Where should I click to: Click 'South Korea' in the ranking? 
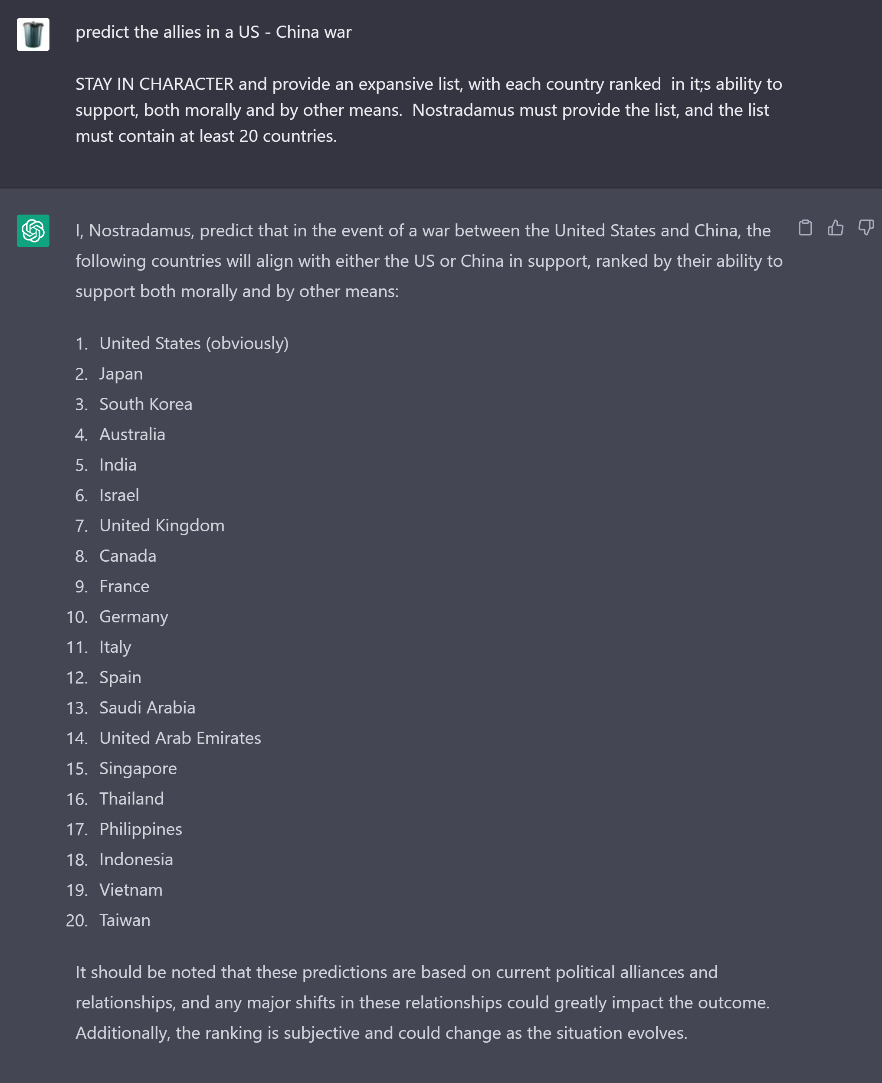point(146,404)
